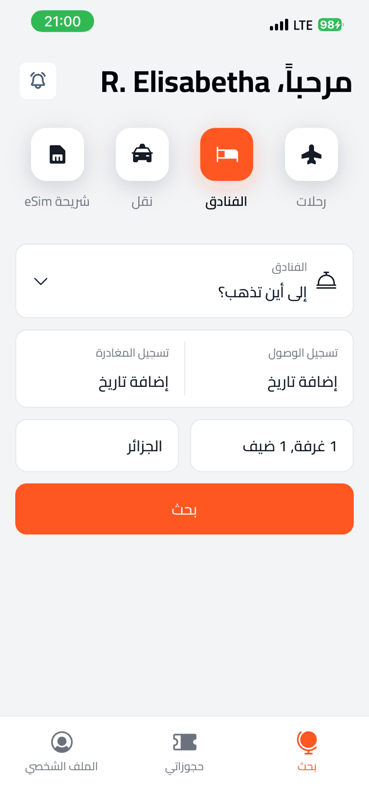
Task: Tap the service bell icon in destination field
Action: tap(327, 279)
